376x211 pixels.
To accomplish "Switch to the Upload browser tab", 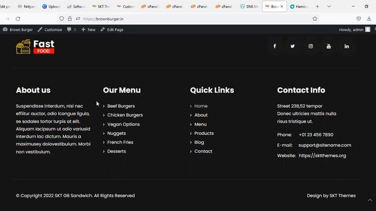I will pos(51,6).
